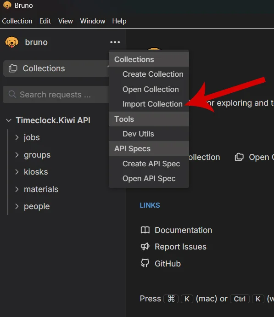Click the Collections button in sidebar
This screenshot has height=317, width=274.
click(x=56, y=68)
